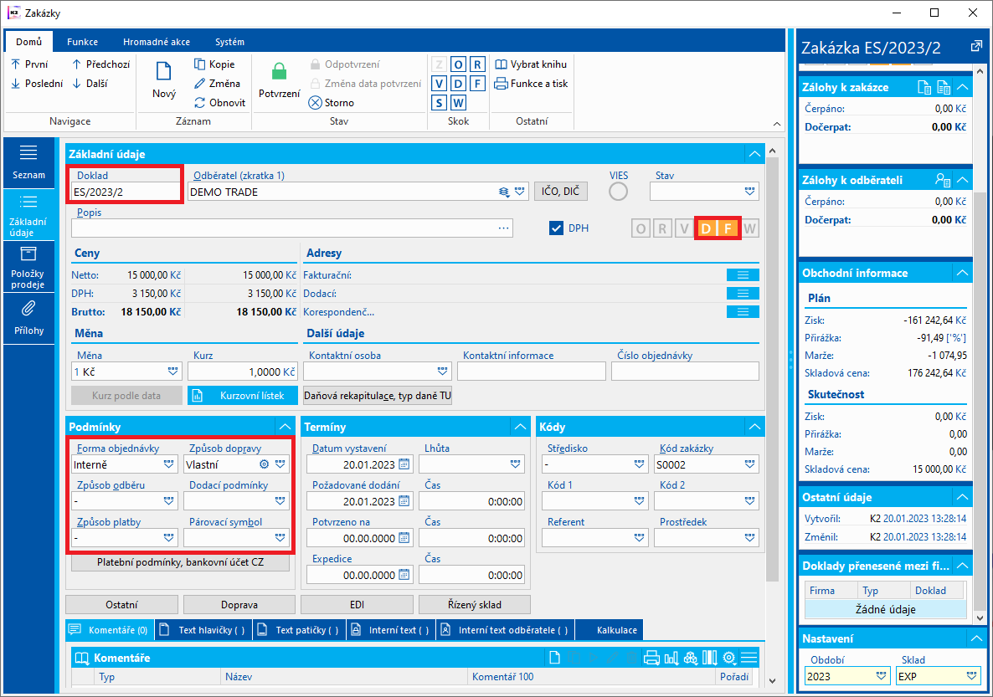Toggle the grey O document indicator

(641, 228)
